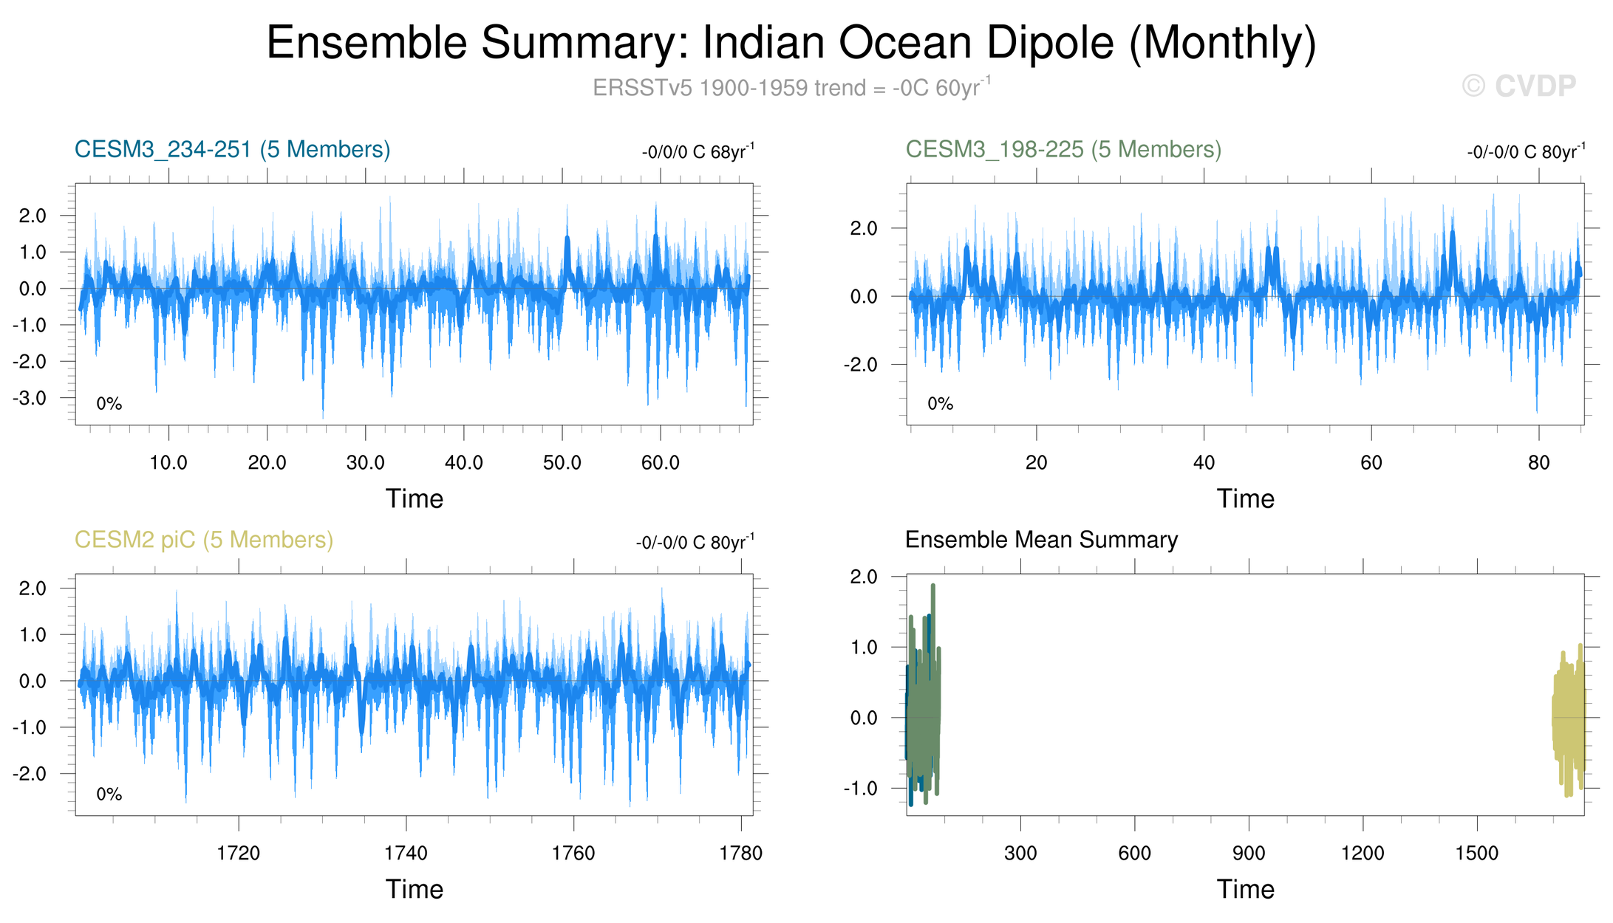The width and height of the screenshot is (1613, 923).
Task: Click the Ensemble Mean Summary heading
Action: (1040, 540)
